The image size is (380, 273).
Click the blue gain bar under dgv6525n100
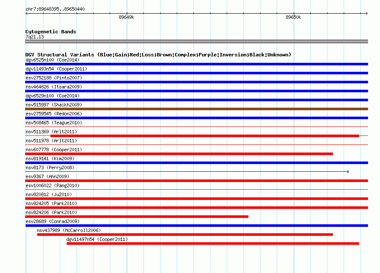point(196,64)
